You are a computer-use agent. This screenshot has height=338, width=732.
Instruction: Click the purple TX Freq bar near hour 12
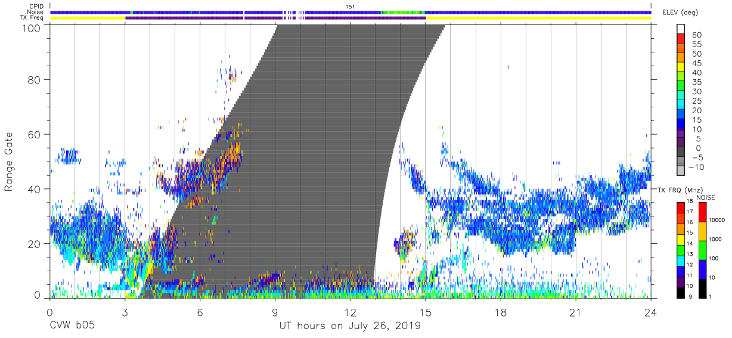coord(365,18)
